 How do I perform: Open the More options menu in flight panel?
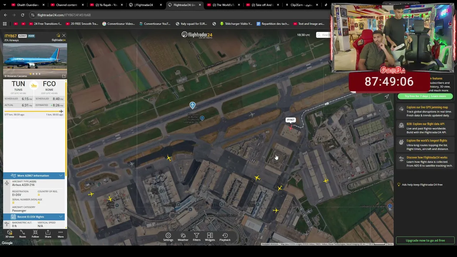pyautogui.click(x=61, y=234)
